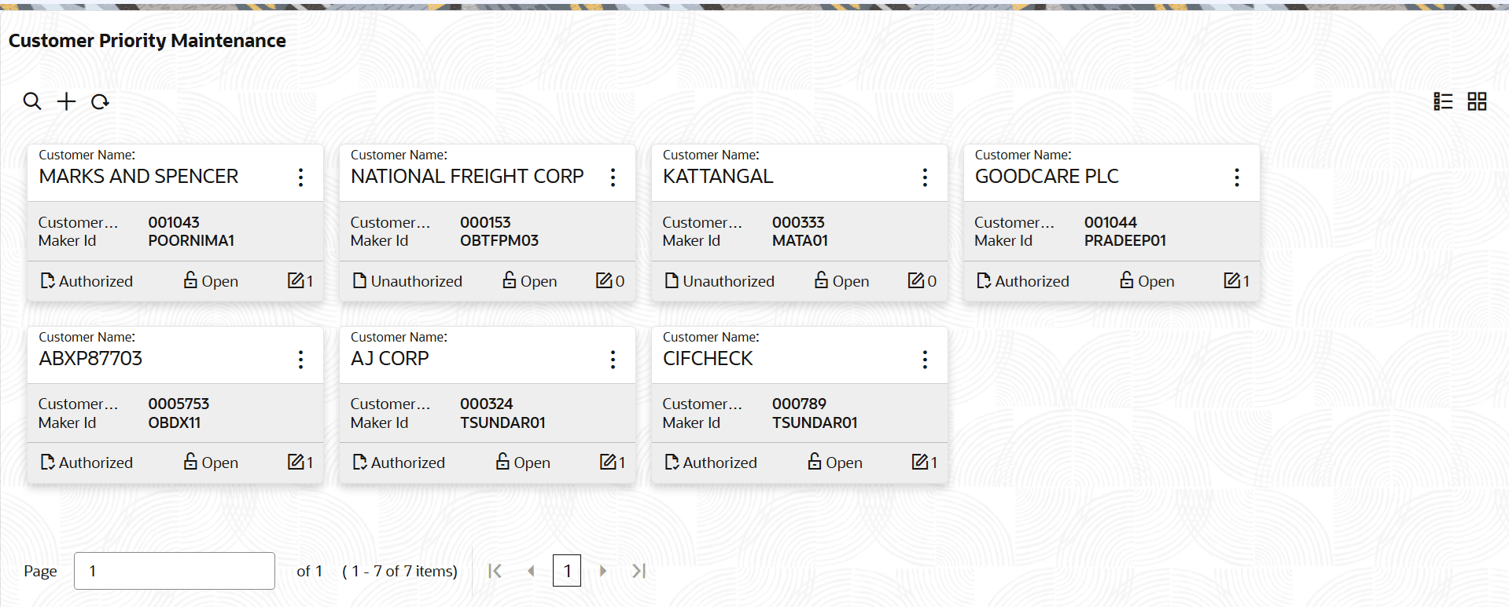The width and height of the screenshot is (1509, 607).
Task: Click modification count icon on CIFCHECK card
Action: pyautogui.click(x=920, y=462)
